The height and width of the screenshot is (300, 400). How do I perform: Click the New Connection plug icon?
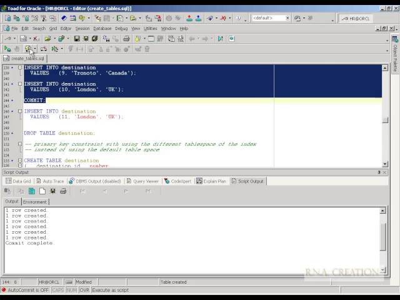point(210,18)
